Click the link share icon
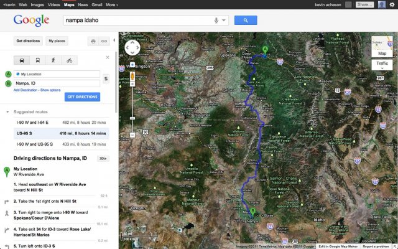Screen dimensions: 398x249 pyautogui.click(x=104, y=41)
